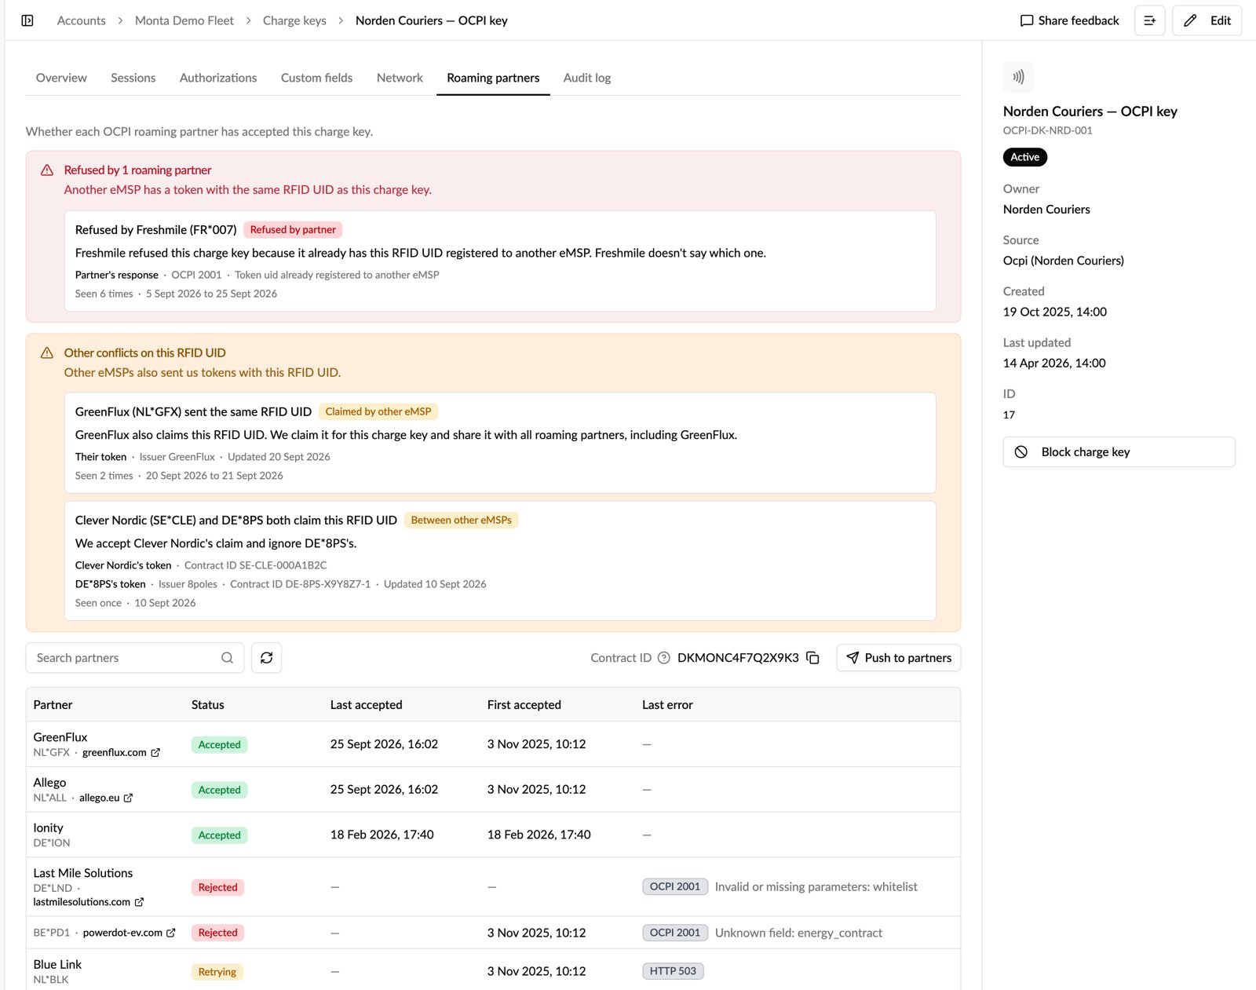Click the Edit button
The image size is (1256, 990).
click(1207, 20)
